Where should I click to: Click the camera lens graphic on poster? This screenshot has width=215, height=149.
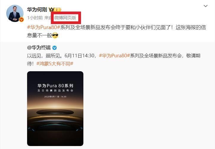point(55,112)
